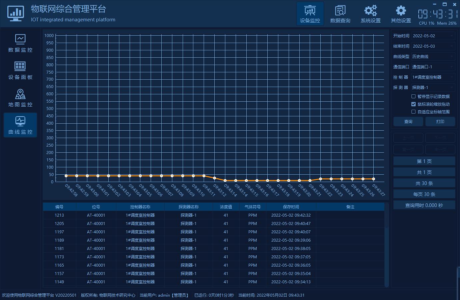
Task: Expand the 曲线类型 dropdown
Action: pos(433,57)
